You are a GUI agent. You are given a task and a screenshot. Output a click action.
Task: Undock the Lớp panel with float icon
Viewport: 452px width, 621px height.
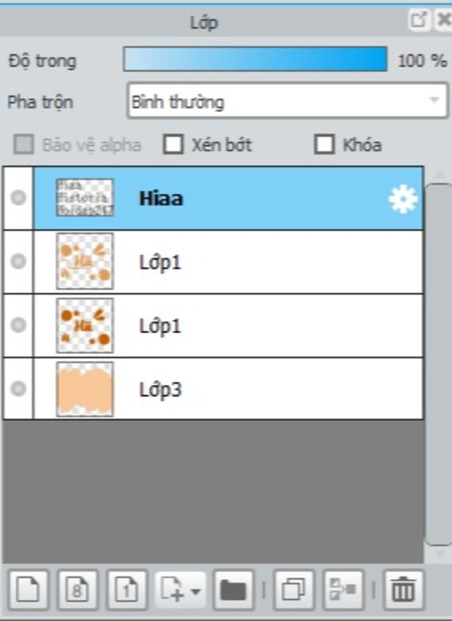click(418, 20)
